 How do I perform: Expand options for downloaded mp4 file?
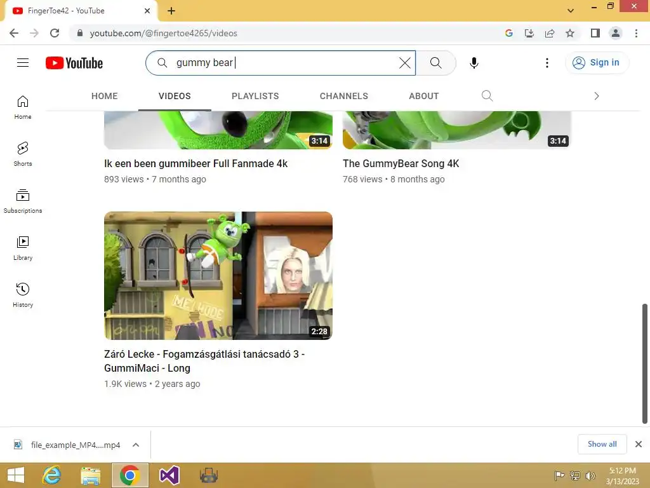[x=136, y=445]
